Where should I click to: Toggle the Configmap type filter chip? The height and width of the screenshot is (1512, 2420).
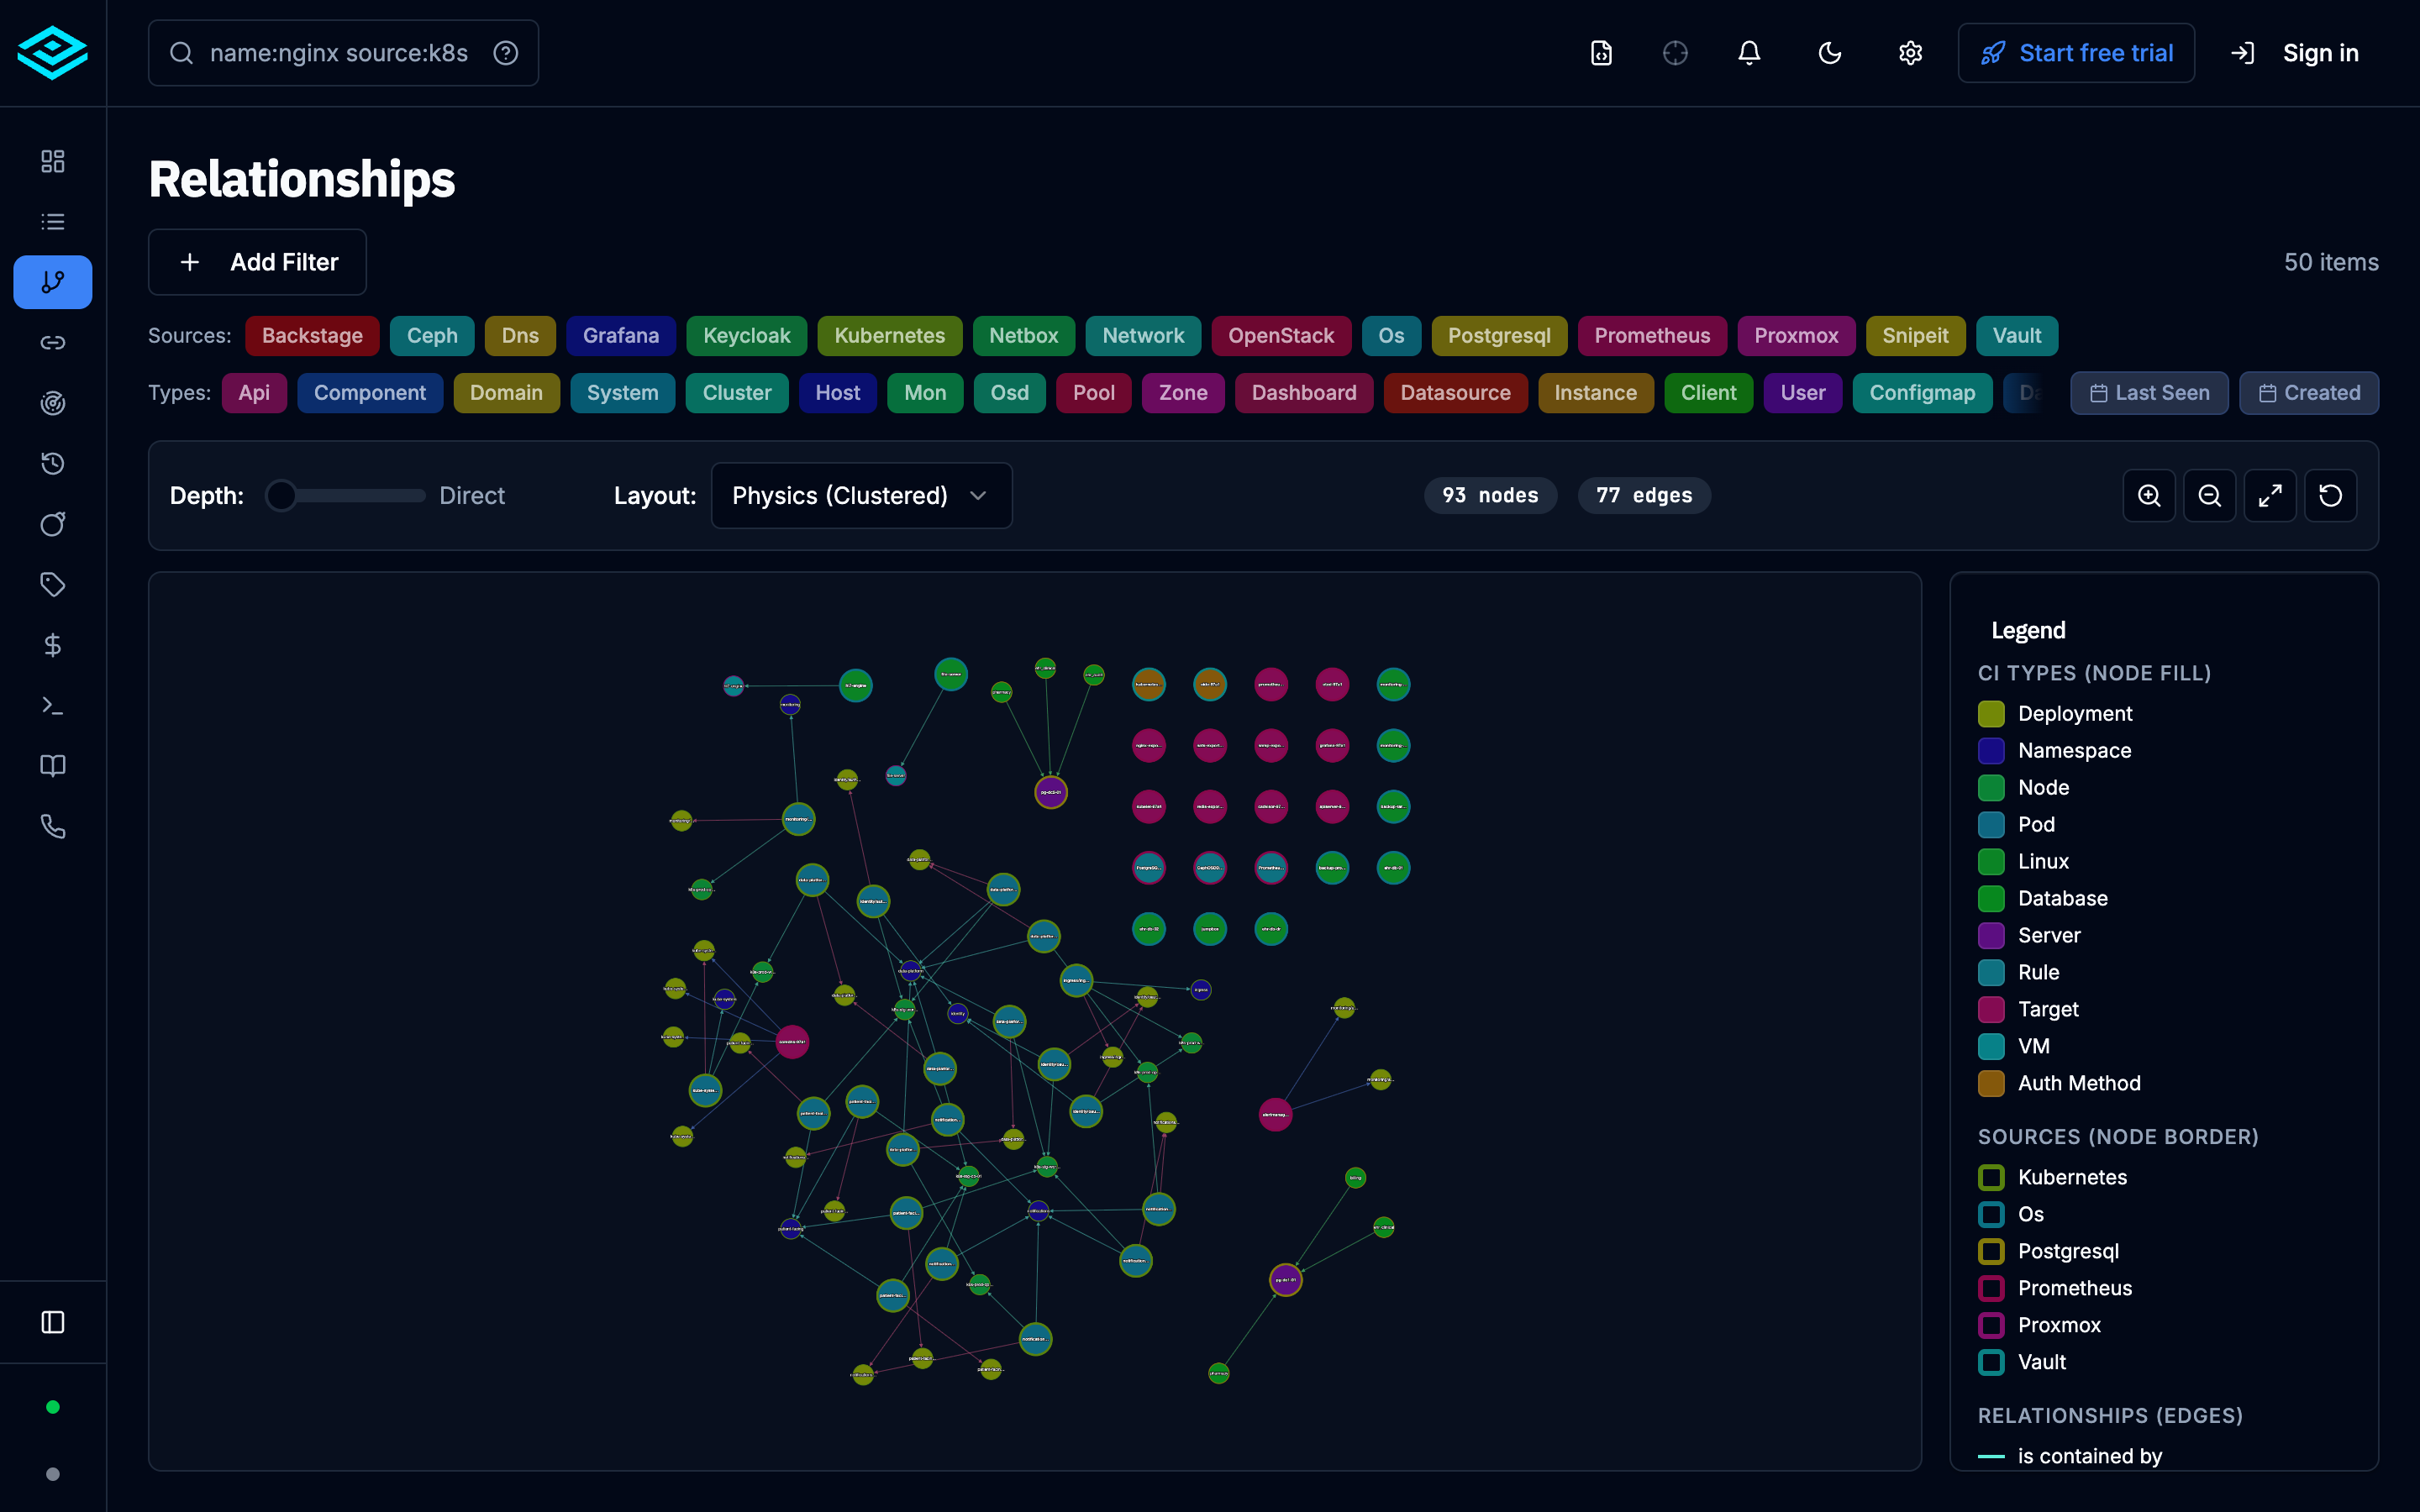pyautogui.click(x=1922, y=393)
